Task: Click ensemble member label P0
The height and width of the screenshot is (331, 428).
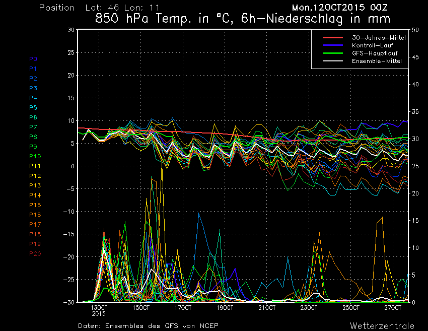Action: (x=33, y=59)
